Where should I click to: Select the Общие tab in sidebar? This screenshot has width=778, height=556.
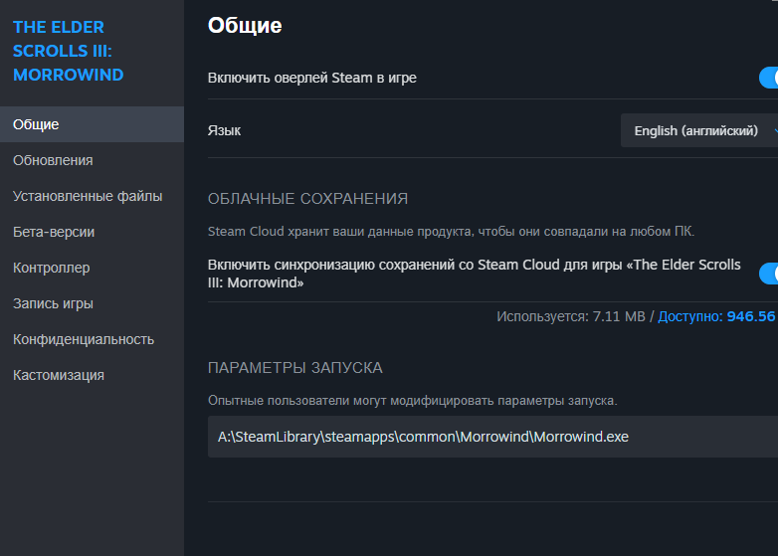tap(36, 124)
